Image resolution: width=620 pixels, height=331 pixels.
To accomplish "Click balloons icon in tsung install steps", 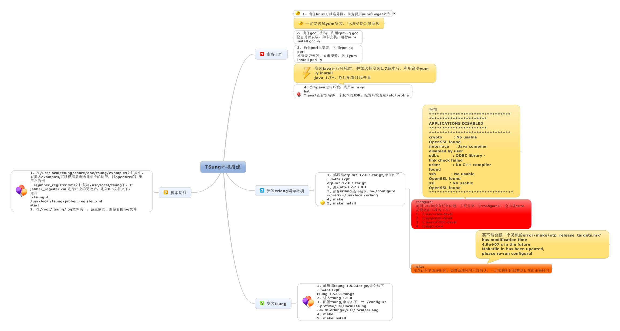I will (308, 302).
